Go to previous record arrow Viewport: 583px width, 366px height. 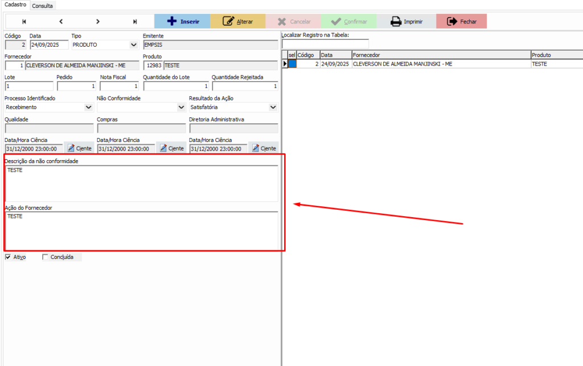[x=61, y=22]
